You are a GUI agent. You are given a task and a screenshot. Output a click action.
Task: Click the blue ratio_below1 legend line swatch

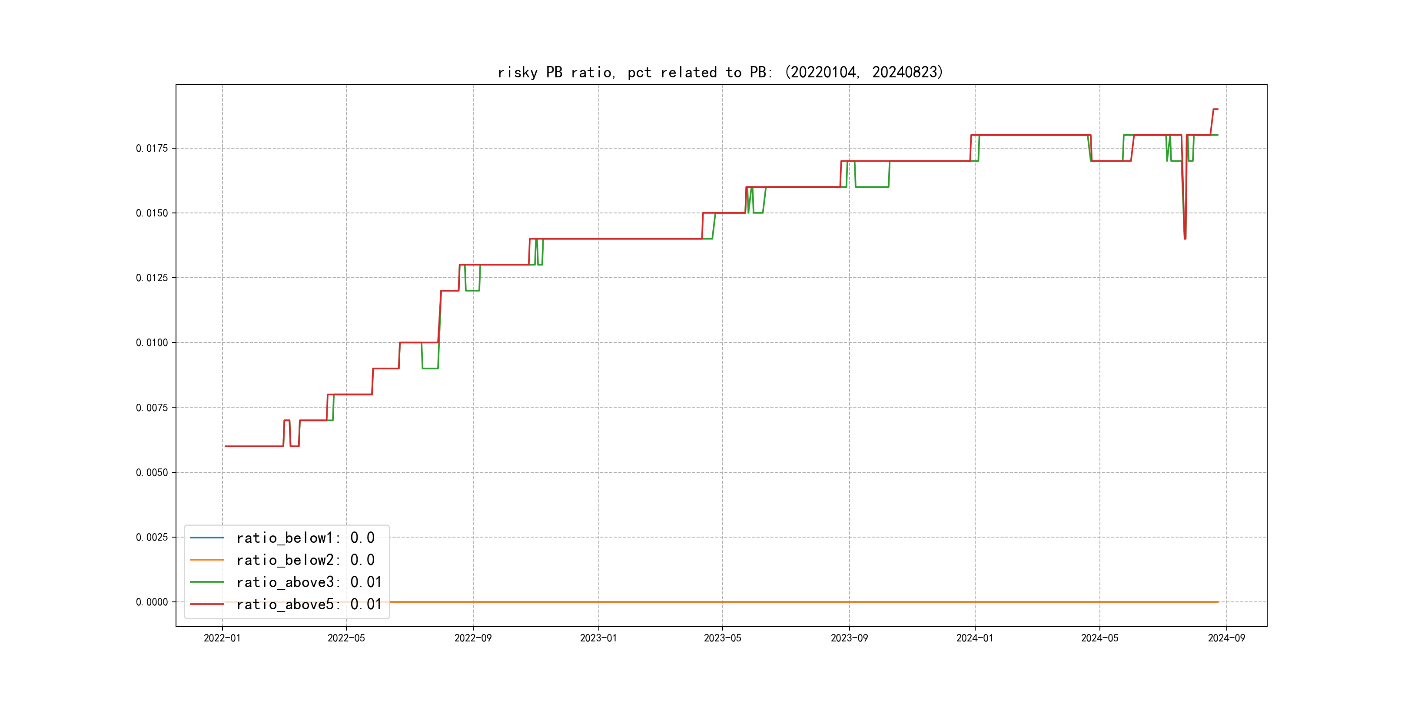pos(206,538)
